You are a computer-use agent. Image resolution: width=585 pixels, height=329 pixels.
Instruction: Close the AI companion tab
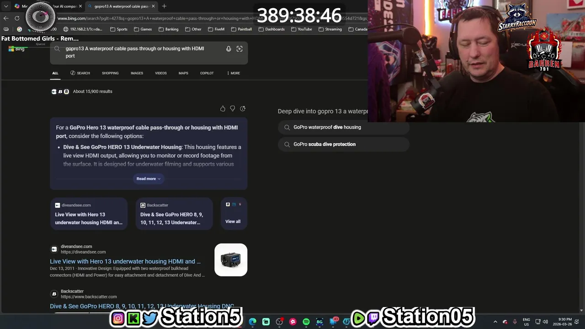(80, 6)
